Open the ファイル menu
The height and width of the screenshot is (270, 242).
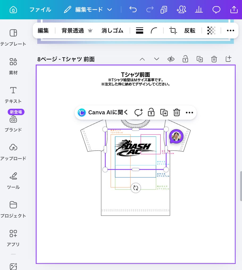(40, 10)
